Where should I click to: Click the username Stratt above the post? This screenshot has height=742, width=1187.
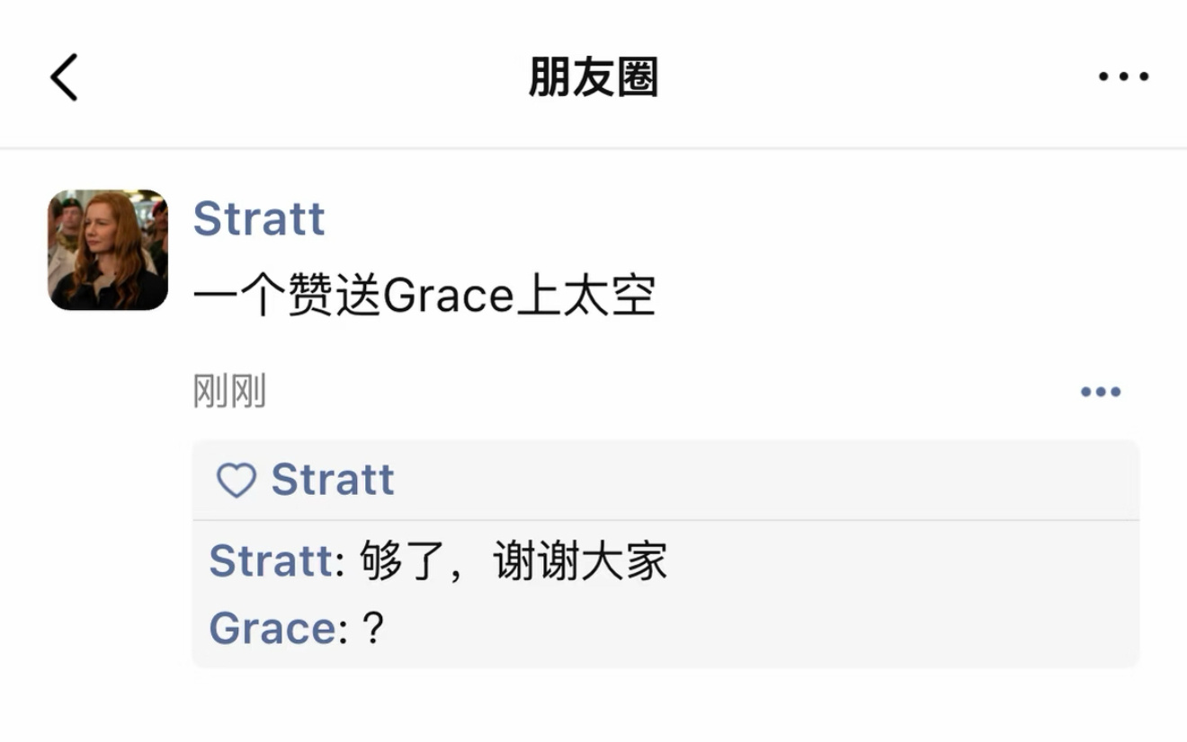[260, 218]
